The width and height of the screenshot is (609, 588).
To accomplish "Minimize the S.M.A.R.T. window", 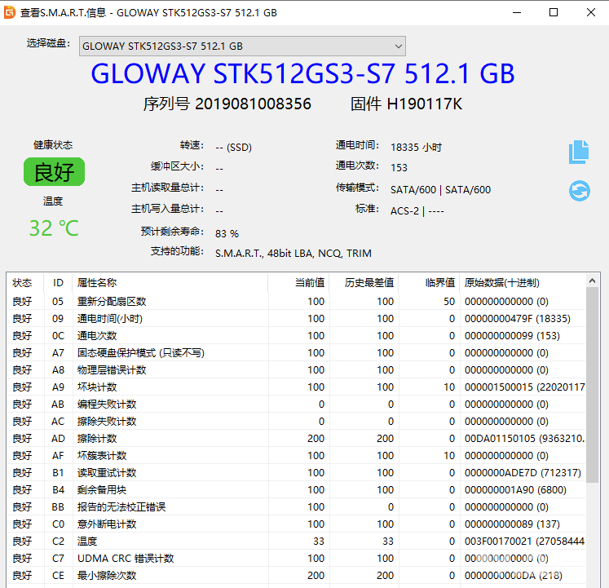I will 517,12.
